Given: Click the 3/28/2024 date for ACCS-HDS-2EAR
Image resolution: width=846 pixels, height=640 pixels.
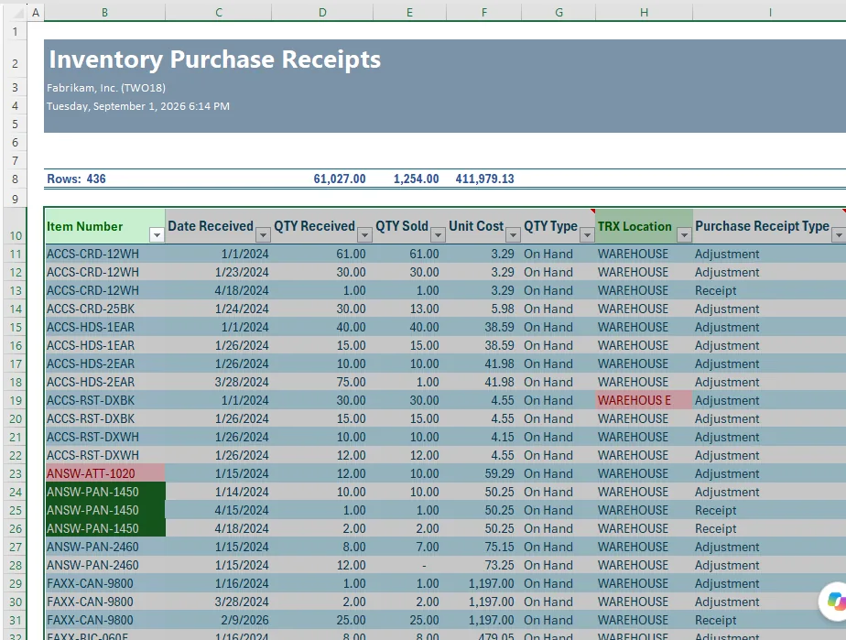Looking at the screenshot, I should [219, 382].
